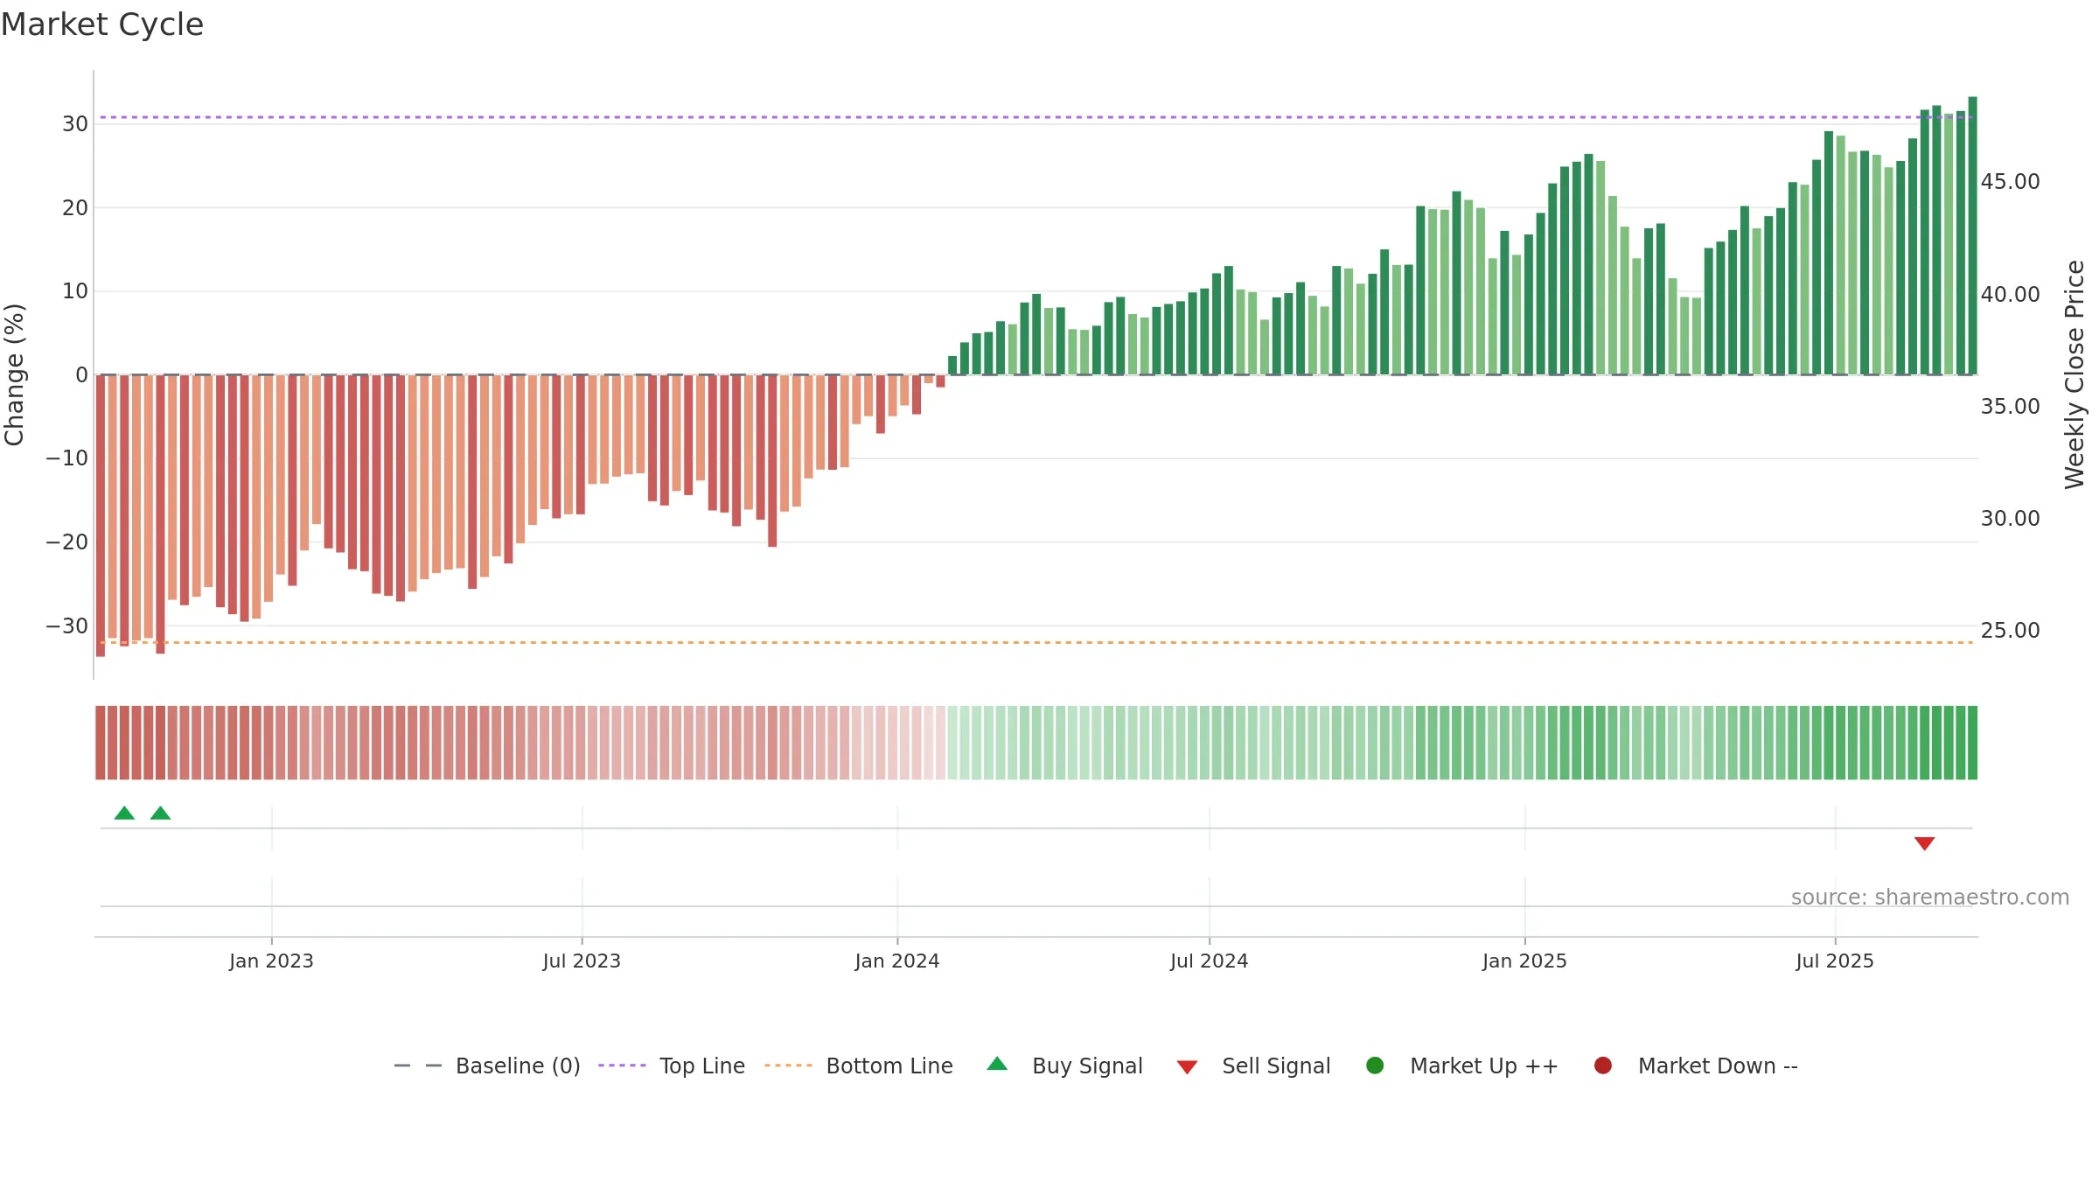Screen dimensions: 2099x1181
Task: Click the red Sell Signal triangle in legend
Action: point(1187,1067)
